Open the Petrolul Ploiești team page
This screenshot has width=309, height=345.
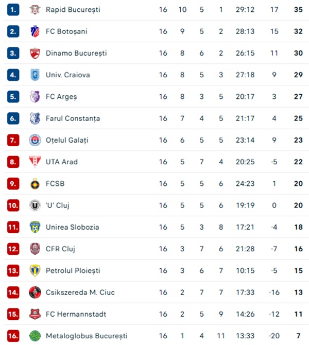pyautogui.click(x=73, y=271)
